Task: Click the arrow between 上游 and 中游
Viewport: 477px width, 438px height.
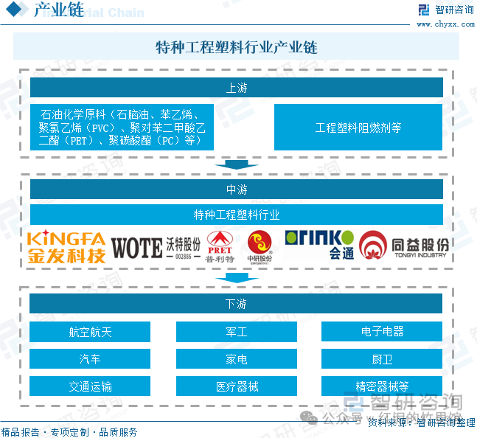Action: coord(237,165)
